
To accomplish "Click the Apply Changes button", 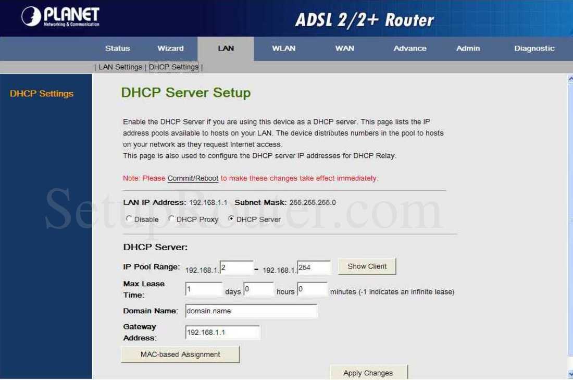I will click(x=368, y=373).
